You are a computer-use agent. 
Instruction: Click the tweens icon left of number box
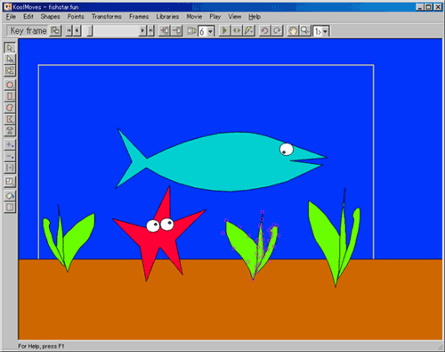(x=191, y=30)
